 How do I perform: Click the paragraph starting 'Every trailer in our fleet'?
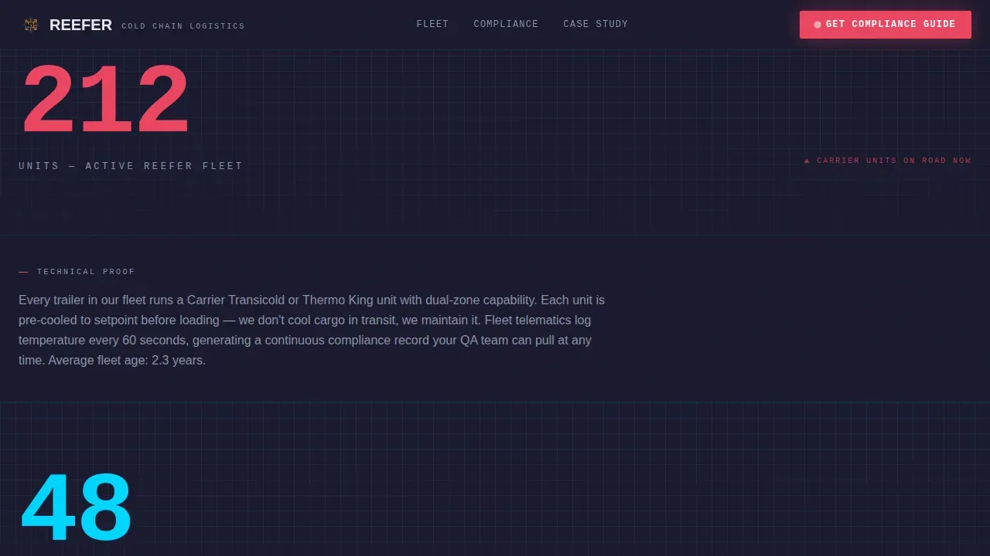[312, 330]
